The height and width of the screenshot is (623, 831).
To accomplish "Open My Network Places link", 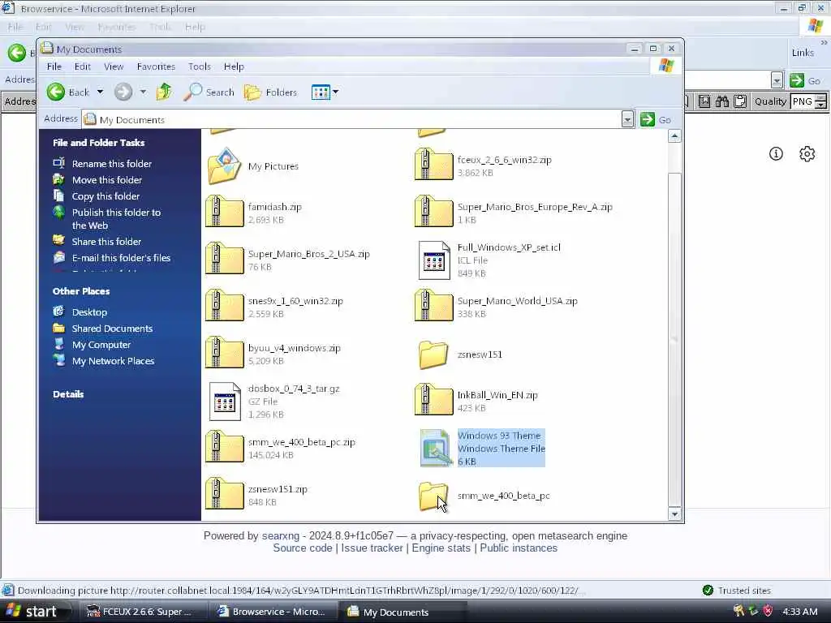I will pyautogui.click(x=113, y=361).
